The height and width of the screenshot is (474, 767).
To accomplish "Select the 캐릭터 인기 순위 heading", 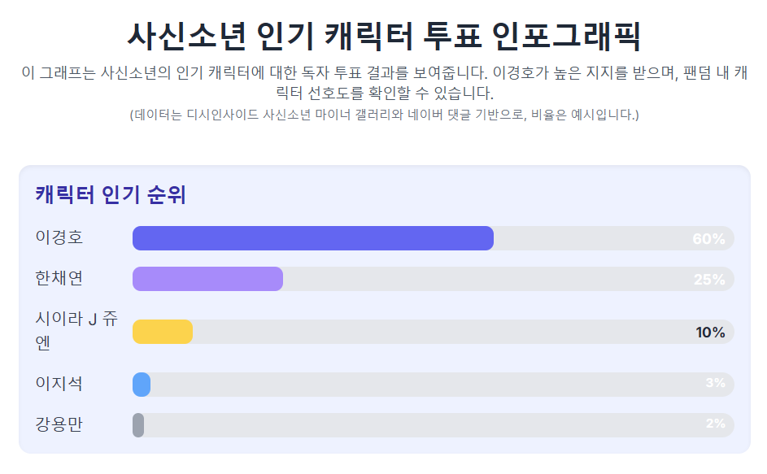I will pyautogui.click(x=111, y=195).
